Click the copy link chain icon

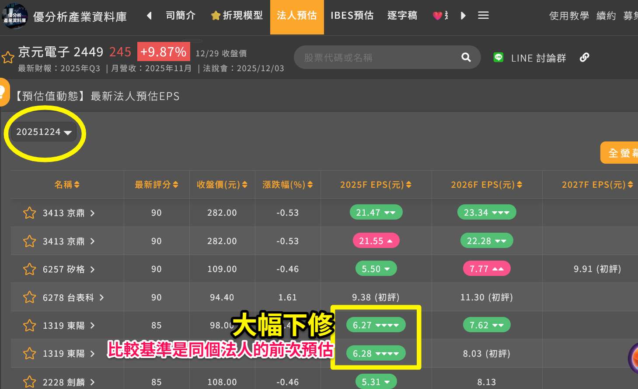(x=584, y=58)
